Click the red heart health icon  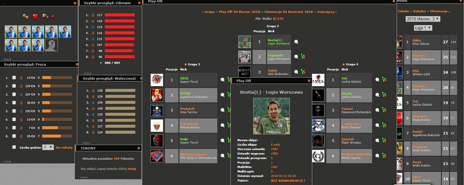[35, 16]
